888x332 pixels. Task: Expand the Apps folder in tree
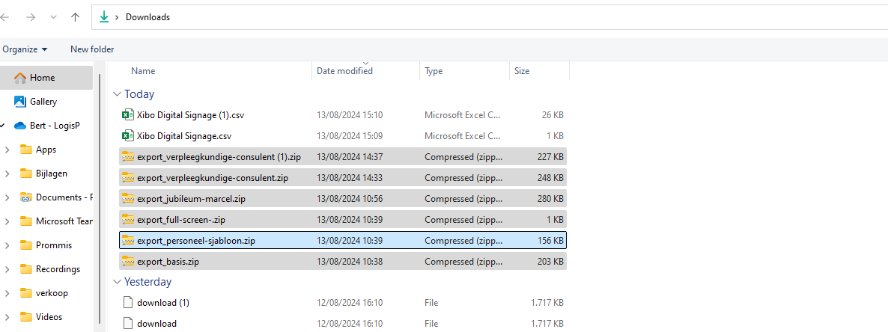[7, 150]
